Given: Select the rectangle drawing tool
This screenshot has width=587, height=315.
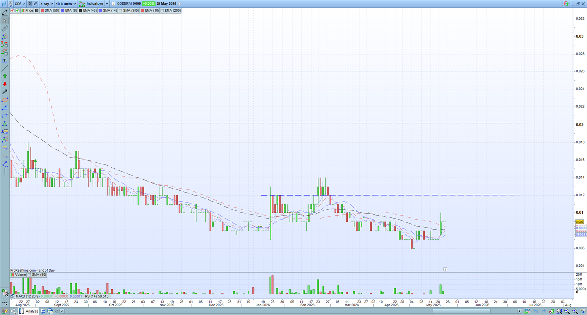Looking at the screenshot, I should (x=5, y=116).
